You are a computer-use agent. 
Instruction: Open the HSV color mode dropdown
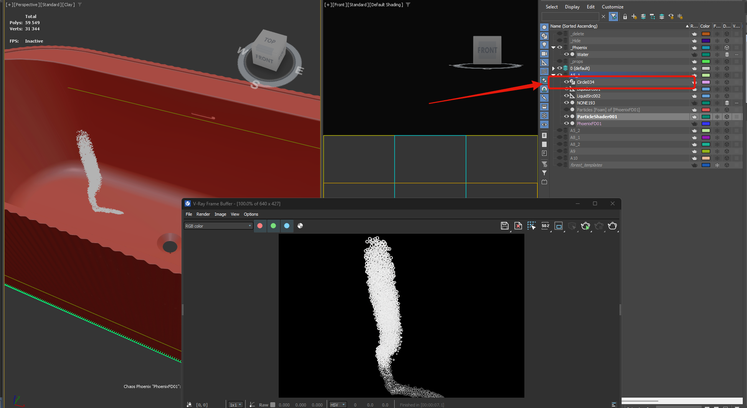click(338, 405)
